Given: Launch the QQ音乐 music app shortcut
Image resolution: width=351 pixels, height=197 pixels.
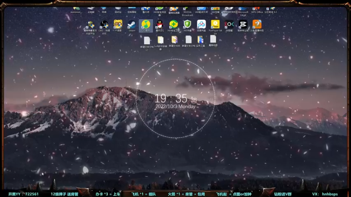Looking at the screenshot, I should point(146,26).
